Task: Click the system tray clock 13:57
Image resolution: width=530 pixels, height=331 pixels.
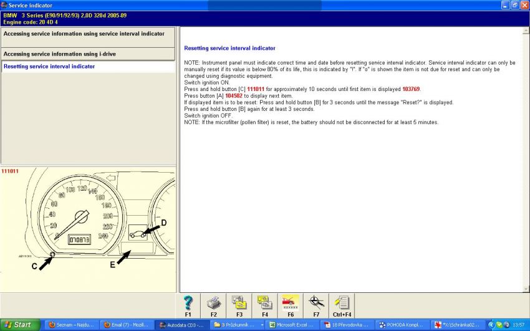Action: click(519, 325)
